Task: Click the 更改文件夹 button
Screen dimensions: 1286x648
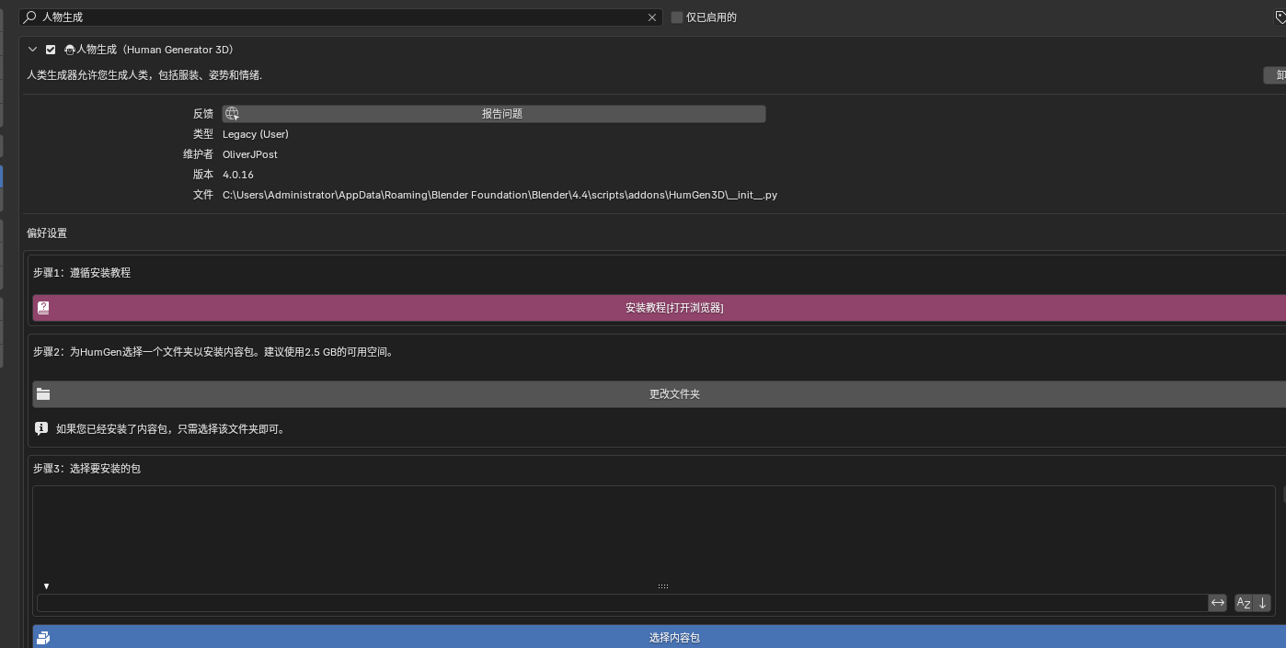Action: [x=659, y=394]
